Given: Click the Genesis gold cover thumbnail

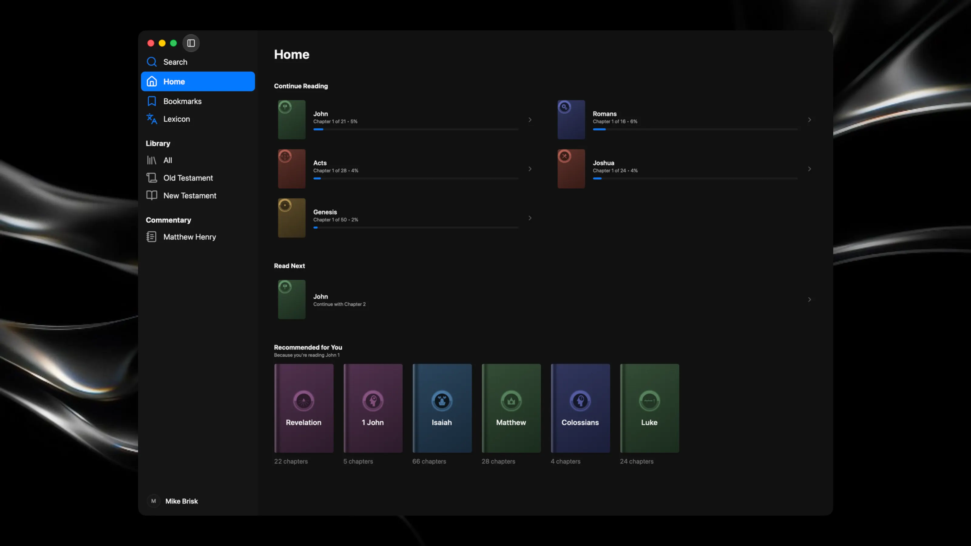Looking at the screenshot, I should 292,218.
